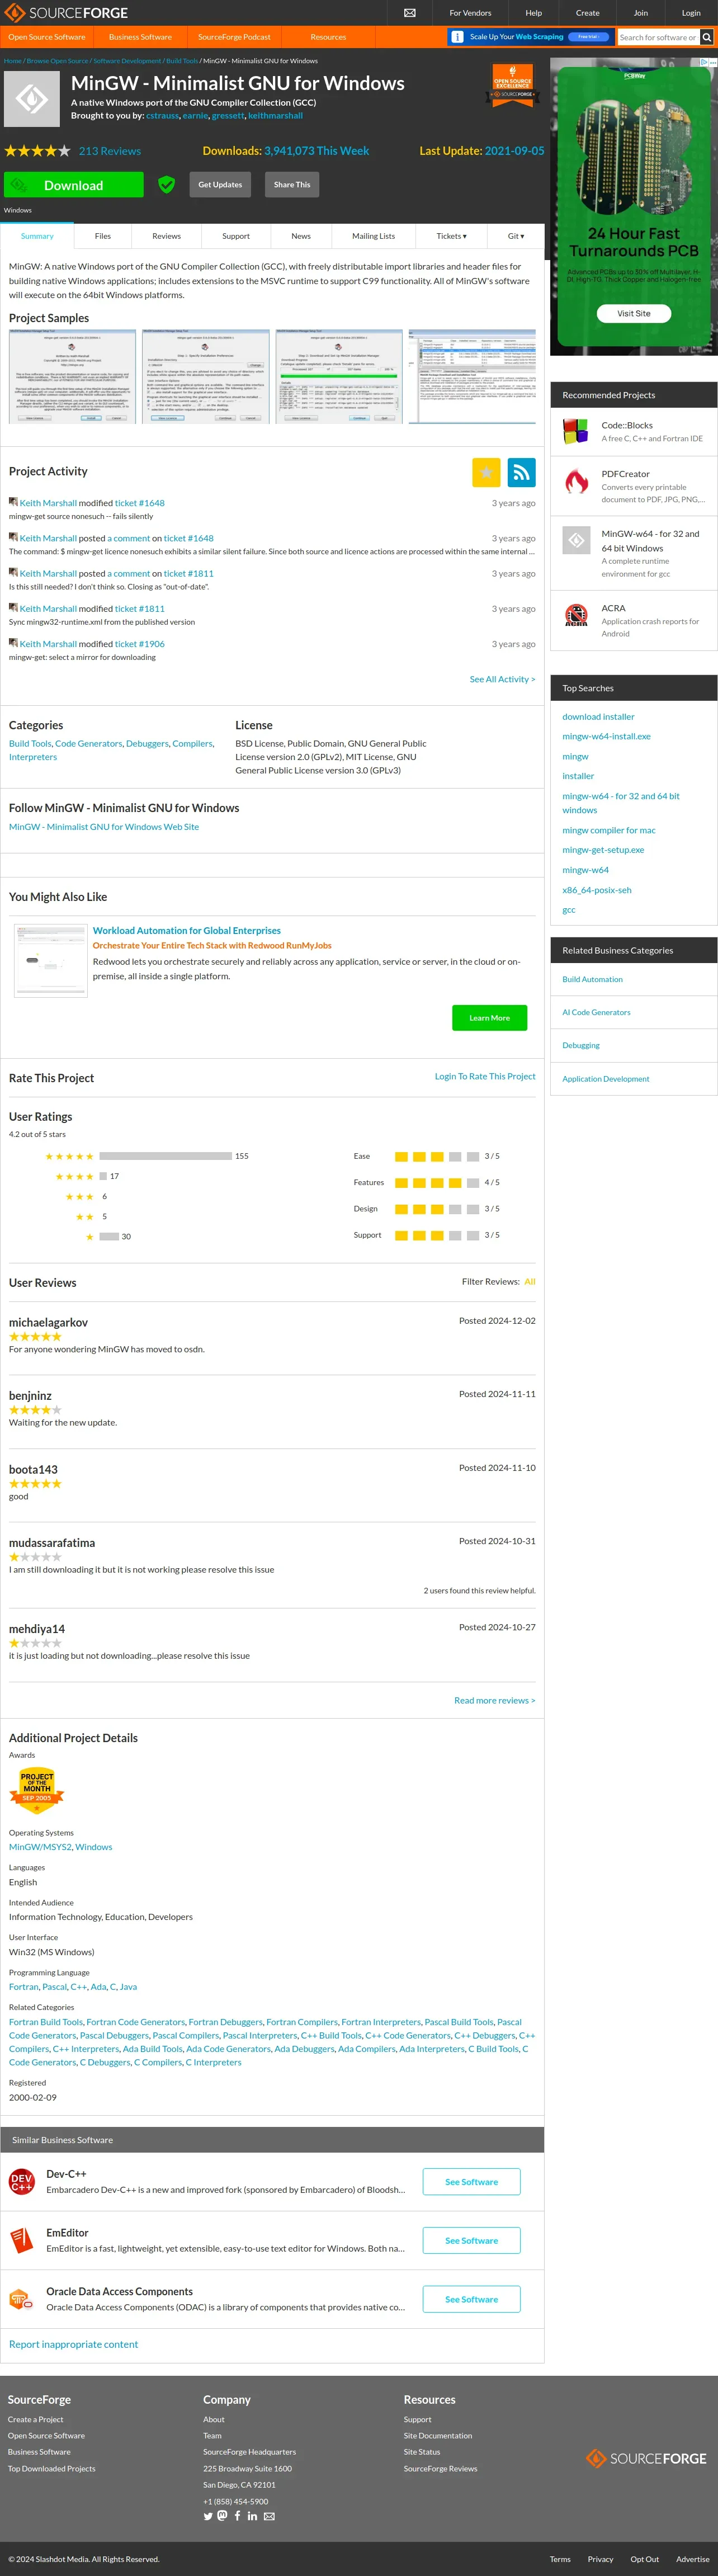This screenshot has width=718, height=2576.
Task: Click the info icon in Web Scraping banner
Action: pyautogui.click(x=457, y=37)
